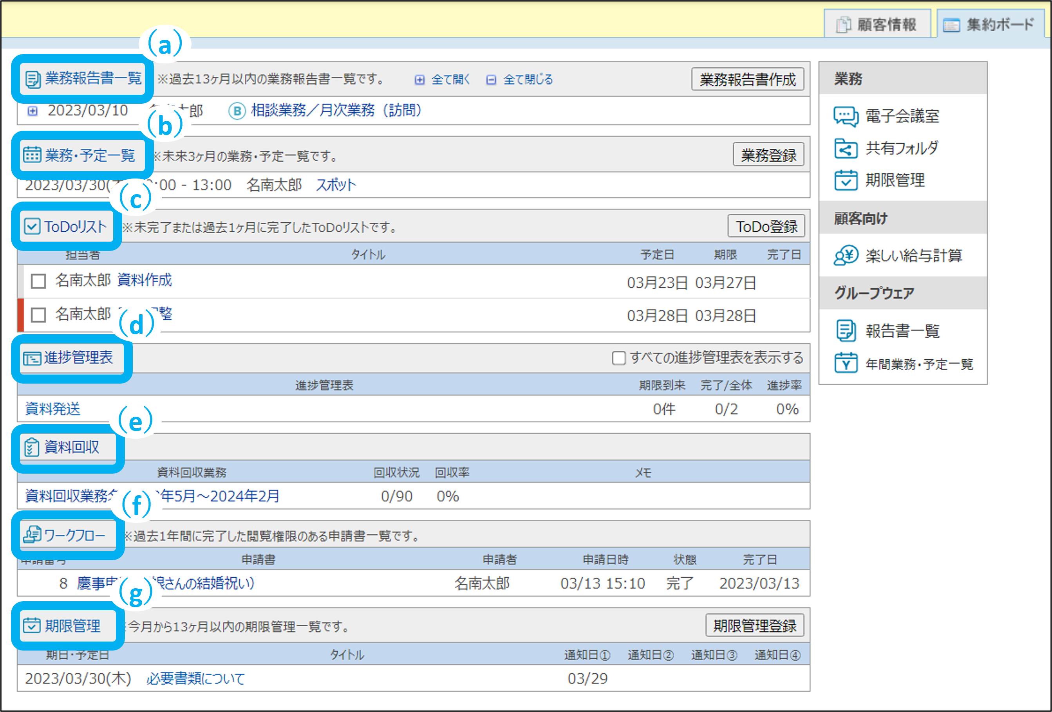Switch to the 集約ボード tab
Viewport: 1052px width, 712px height.
[991, 24]
